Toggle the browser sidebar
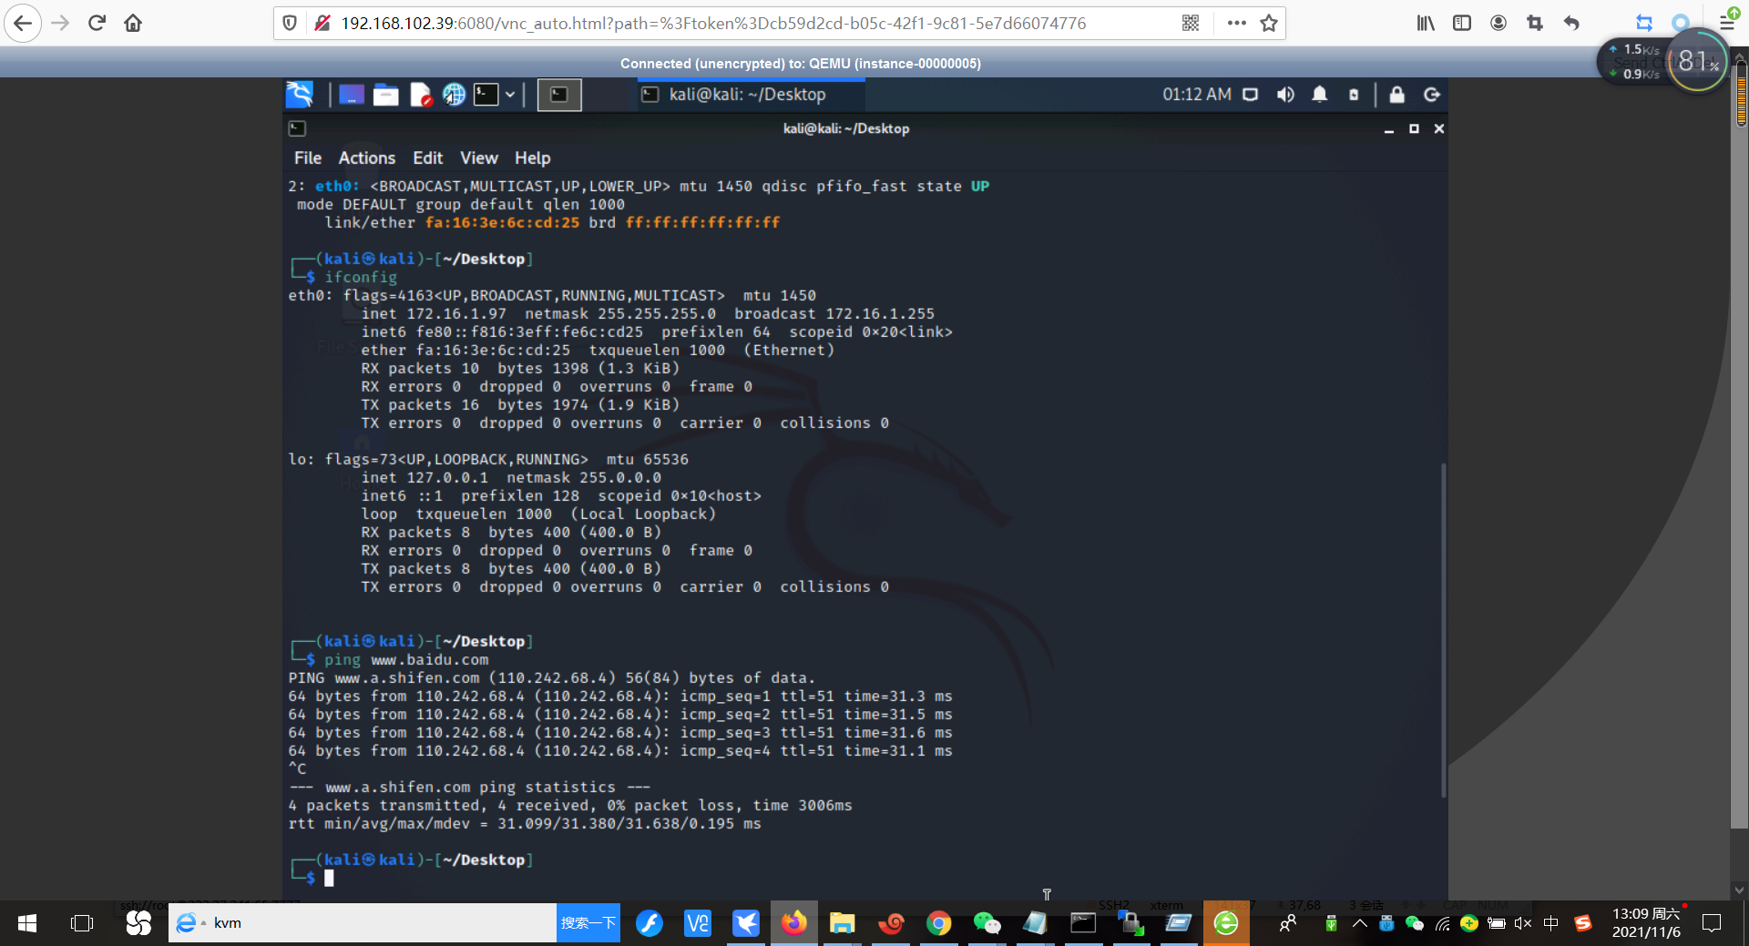The width and height of the screenshot is (1749, 946). pyautogui.click(x=1462, y=23)
